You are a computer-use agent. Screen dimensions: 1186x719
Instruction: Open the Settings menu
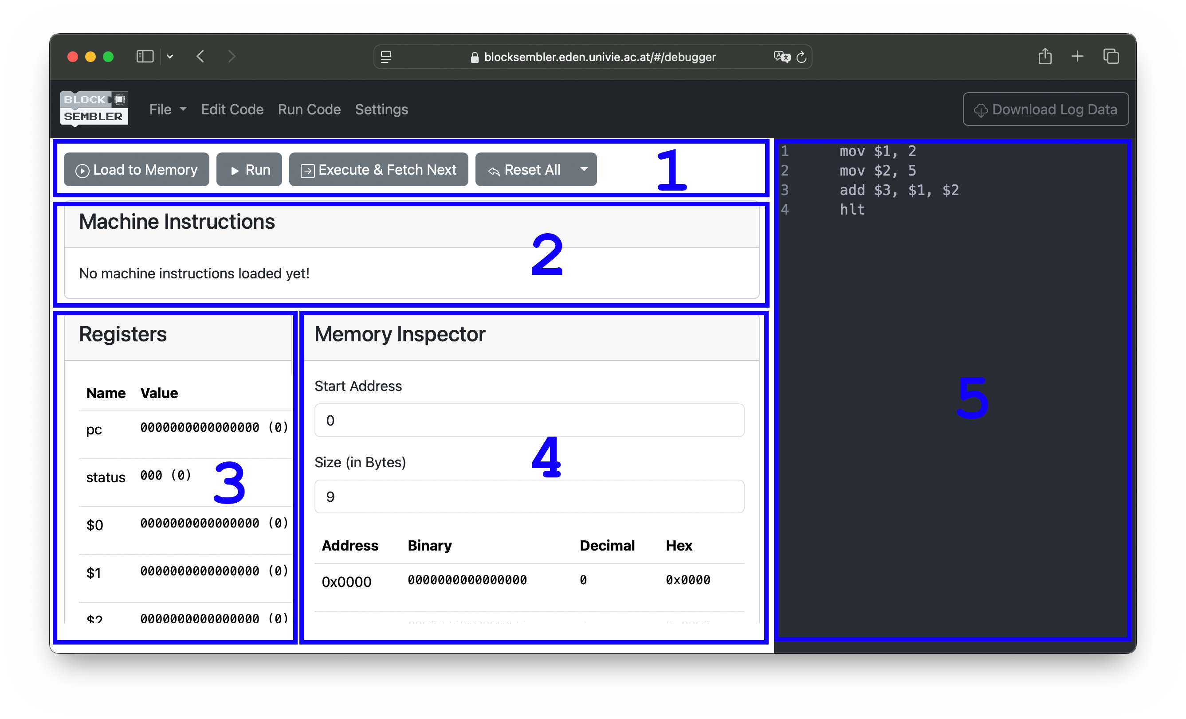coord(381,109)
